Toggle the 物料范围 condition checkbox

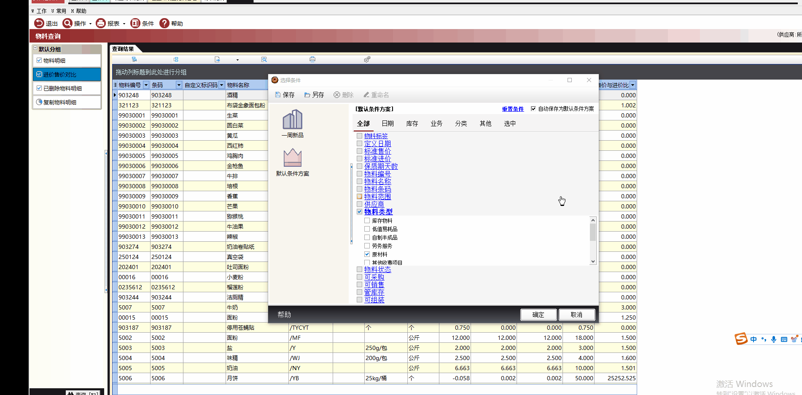tap(359, 196)
